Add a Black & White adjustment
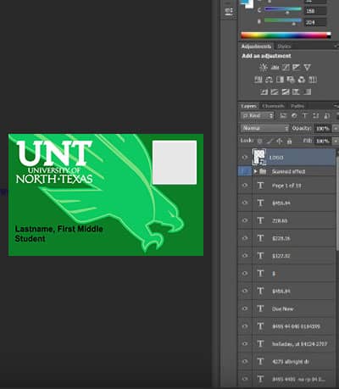 point(280,80)
